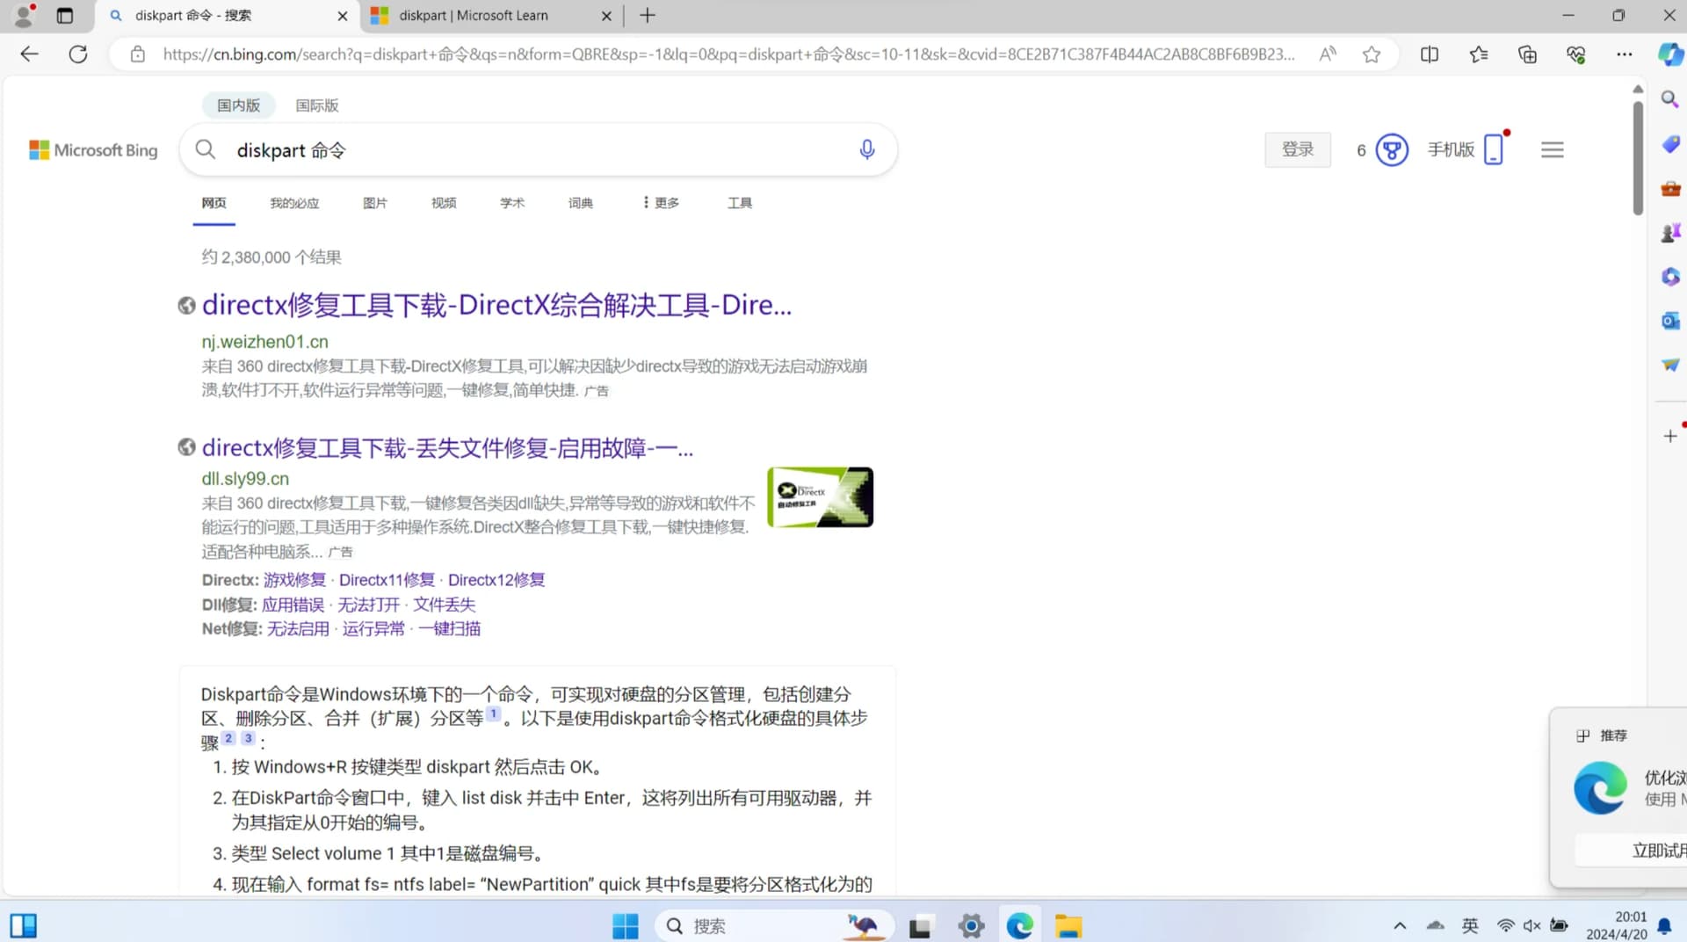Open Edge Settings and more menu

(1624, 54)
